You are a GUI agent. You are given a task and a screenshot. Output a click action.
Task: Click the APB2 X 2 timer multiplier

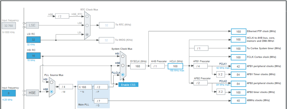pos(221,92)
